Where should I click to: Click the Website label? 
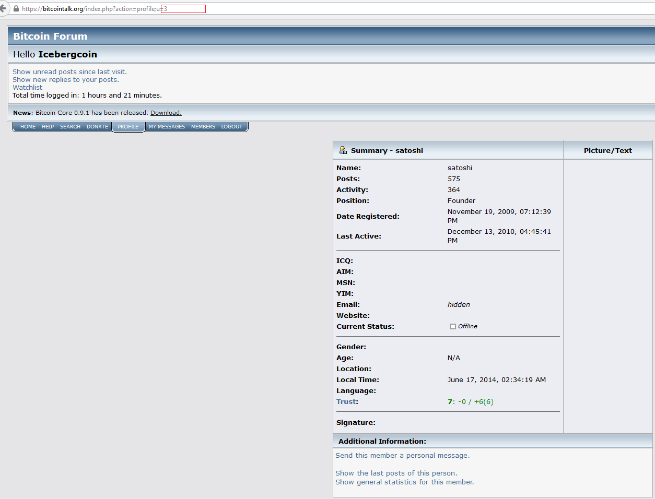353,316
